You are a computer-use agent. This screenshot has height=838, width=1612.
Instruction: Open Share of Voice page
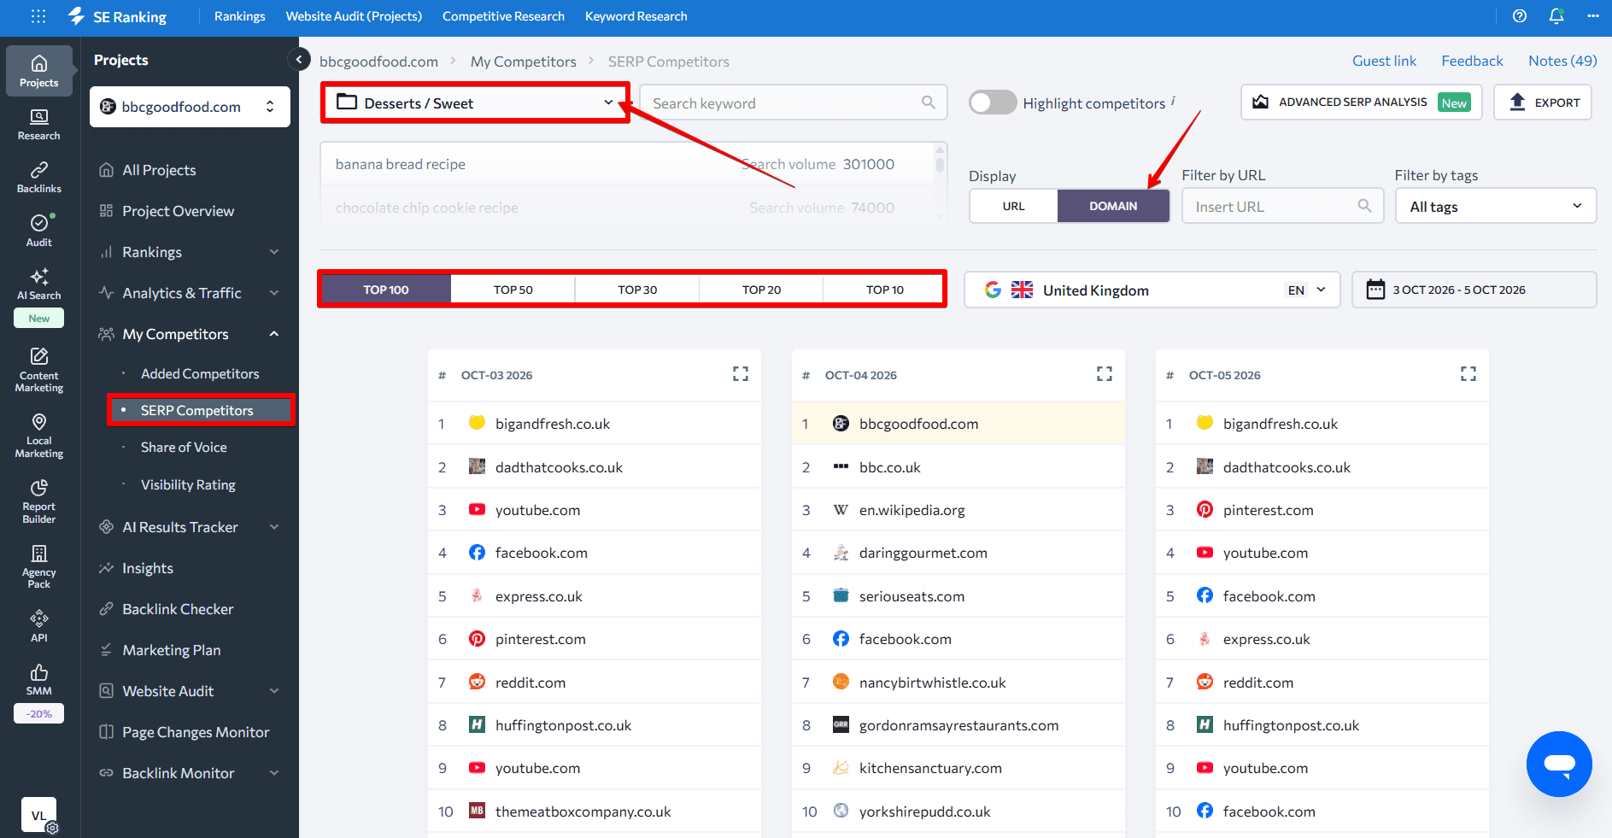click(x=184, y=447)
